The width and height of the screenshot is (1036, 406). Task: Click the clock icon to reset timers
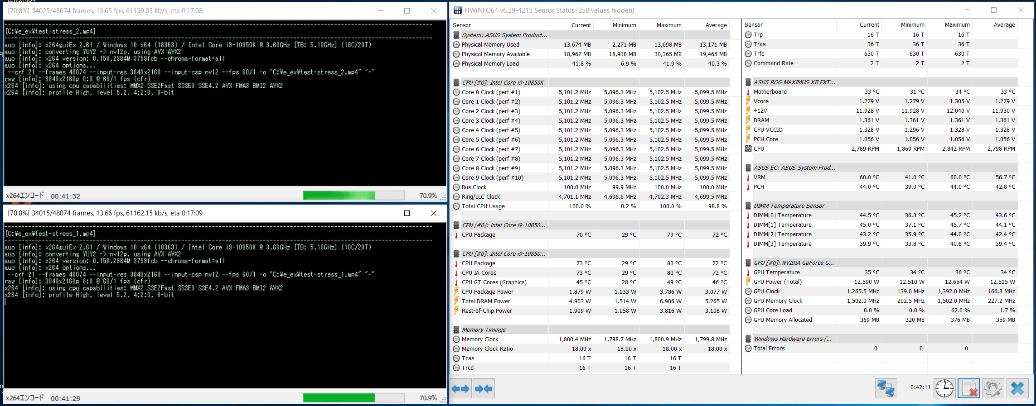tap(945, 388)
